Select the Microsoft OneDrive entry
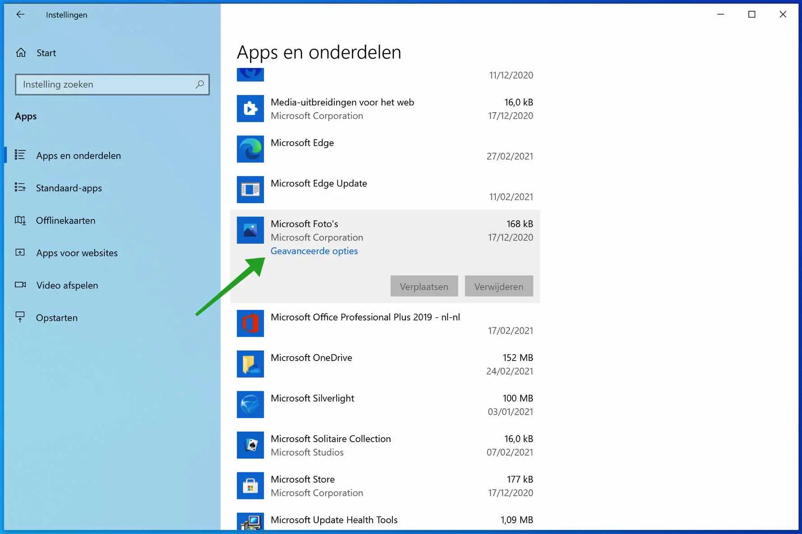Screen dimensions: 802x534 click(x=385, y=364)
